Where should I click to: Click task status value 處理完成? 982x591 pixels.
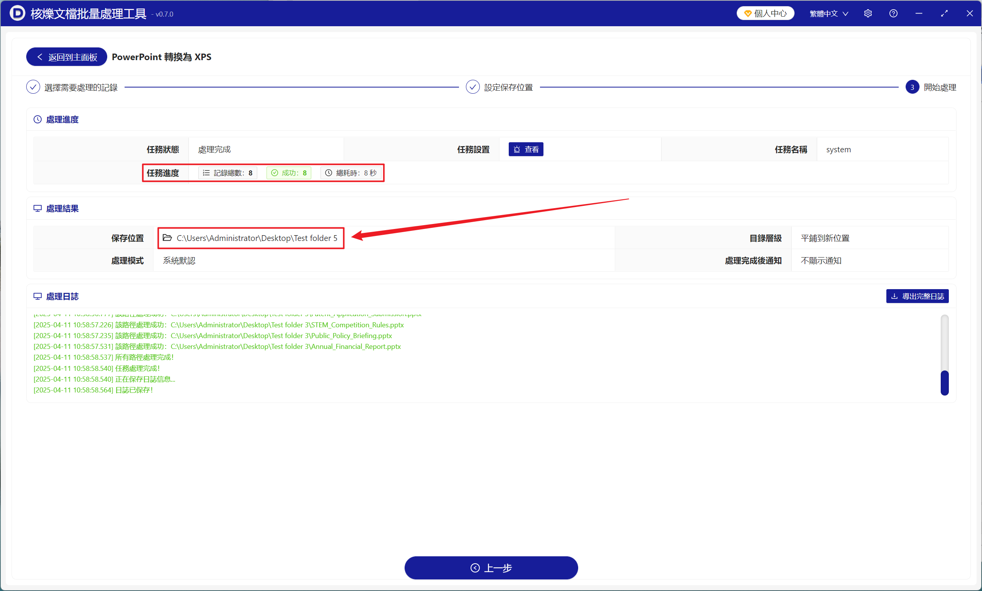tap(214, 149)
